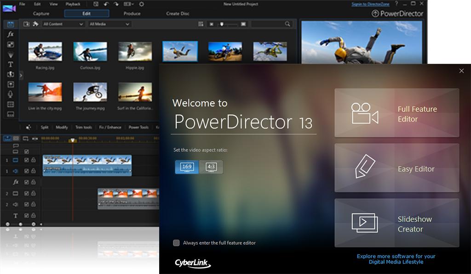Click the plug-ins puzzle piece icon
Viewport: 471px width, 274px height.
tap(35, 24)
